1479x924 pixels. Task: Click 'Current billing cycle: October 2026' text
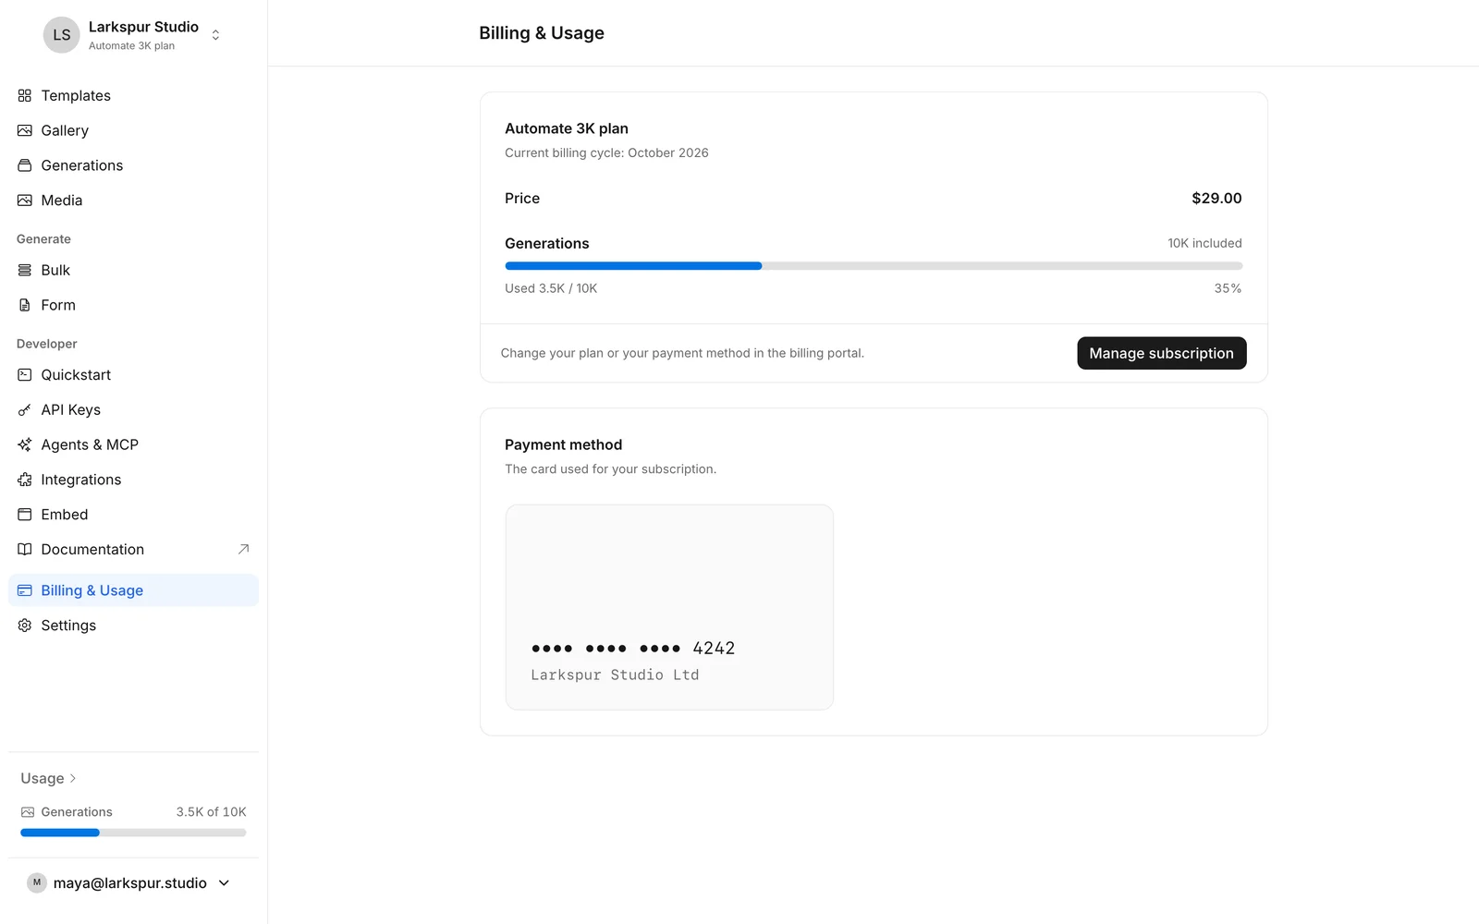(x=606, y=152)
